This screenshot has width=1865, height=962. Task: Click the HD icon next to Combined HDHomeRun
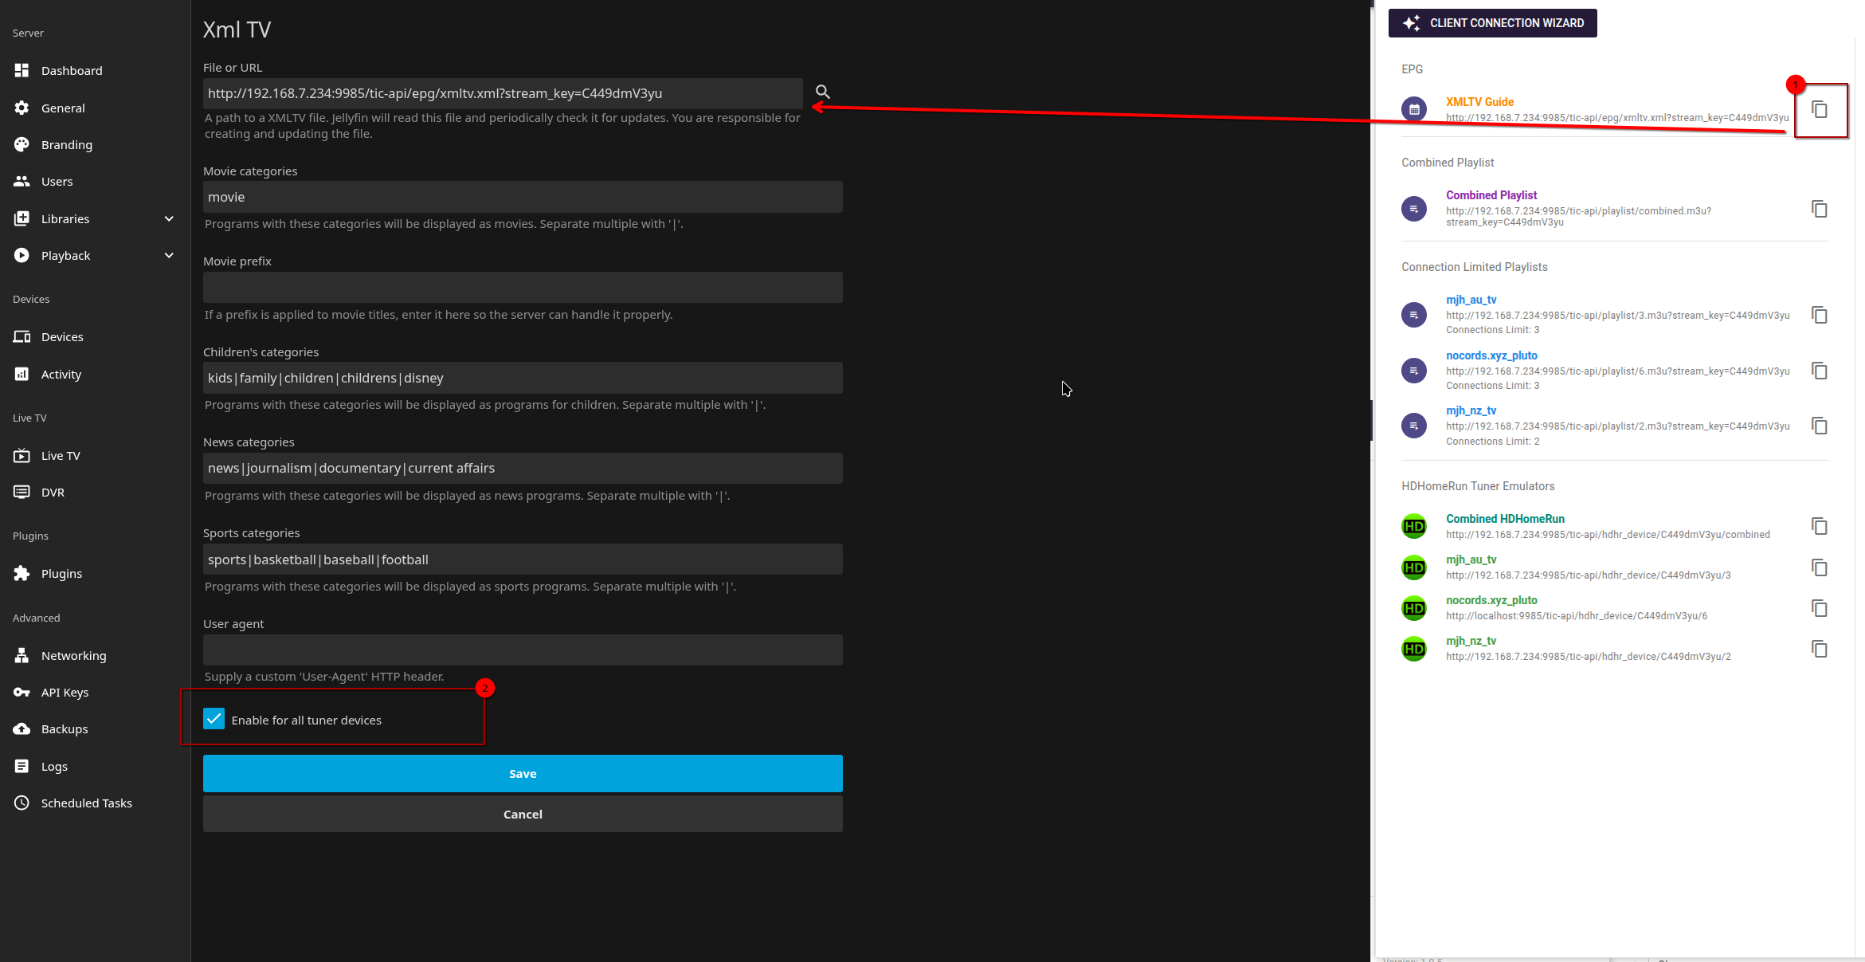click(x=1415, y=526)
